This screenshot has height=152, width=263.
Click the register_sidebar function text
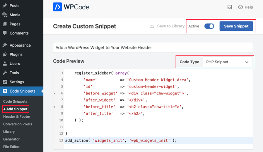92,73
